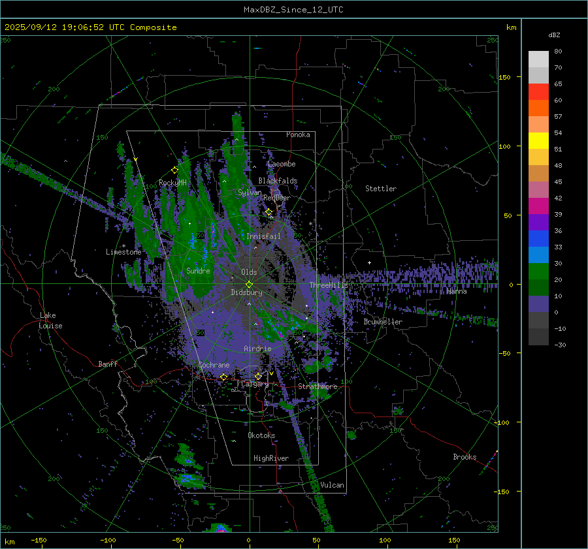The height and width of the screenshot is (549, 588).
Task: Click the Ponoka city label
Action: 298,134
